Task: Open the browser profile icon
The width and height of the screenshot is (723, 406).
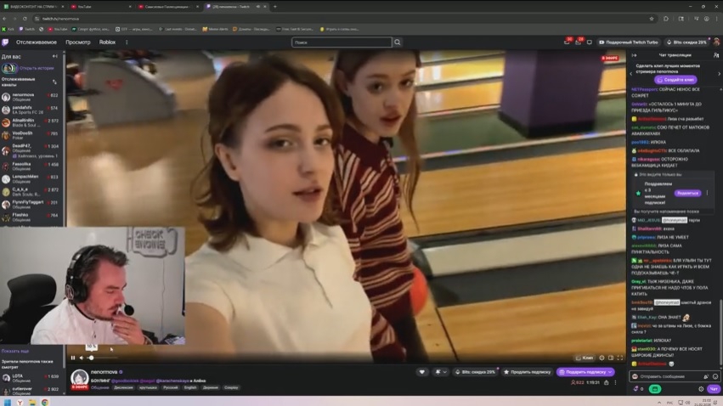Action: [706, 19]
